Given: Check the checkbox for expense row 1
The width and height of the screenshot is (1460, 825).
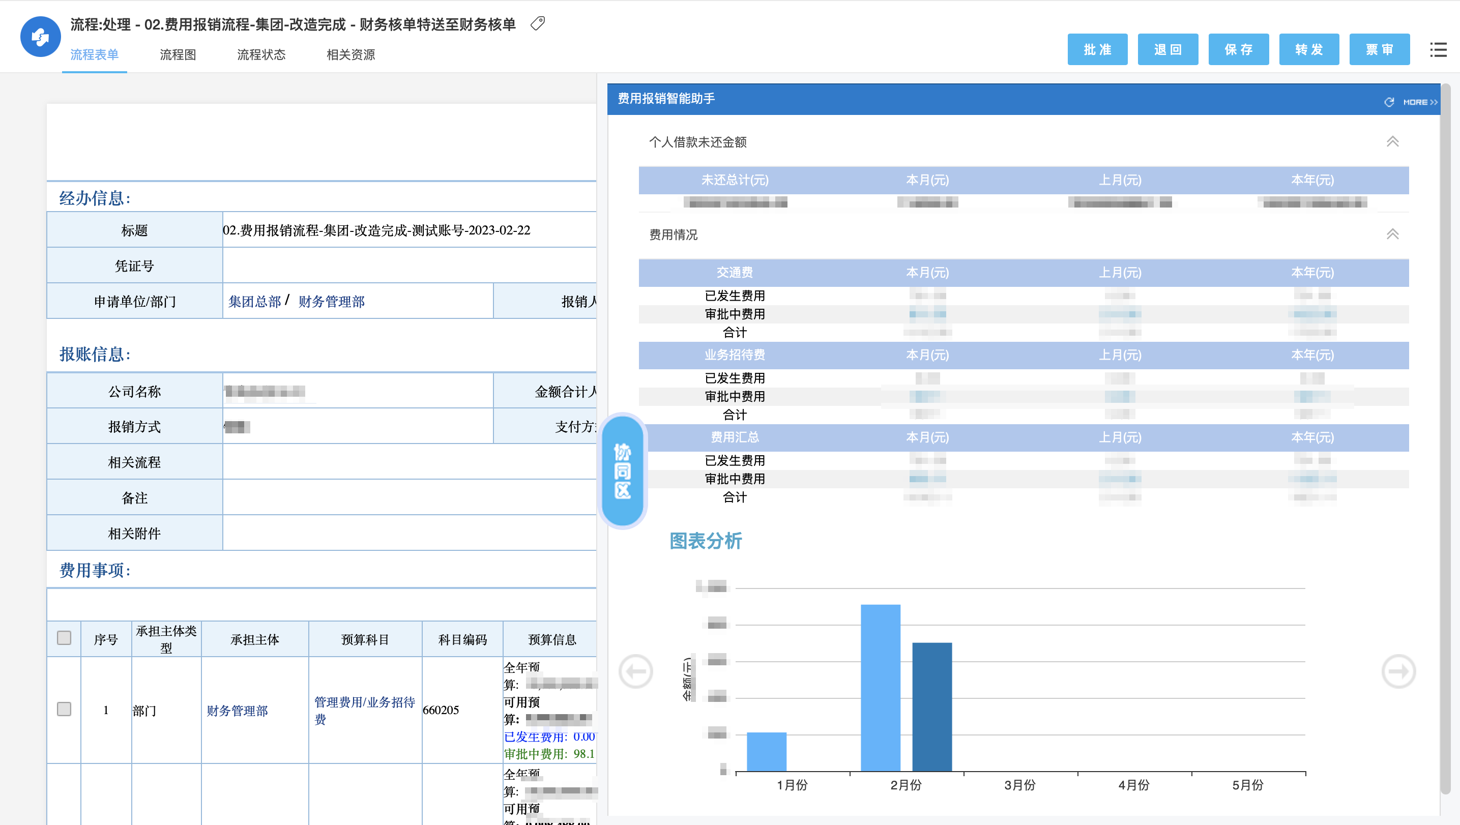Looking at the screenshot, I should coord(64,710).
